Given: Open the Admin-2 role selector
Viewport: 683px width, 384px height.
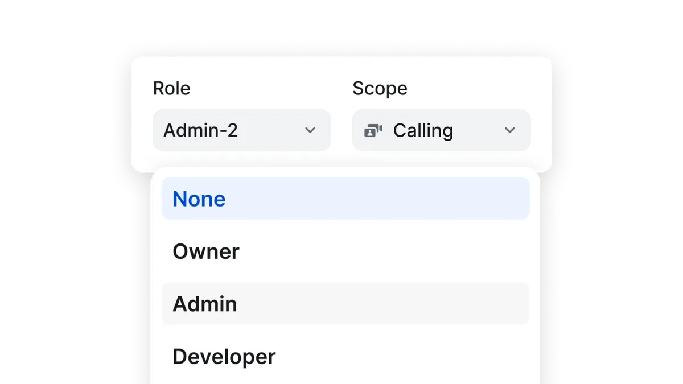Looking at the screenshot, I should [242, 130].
